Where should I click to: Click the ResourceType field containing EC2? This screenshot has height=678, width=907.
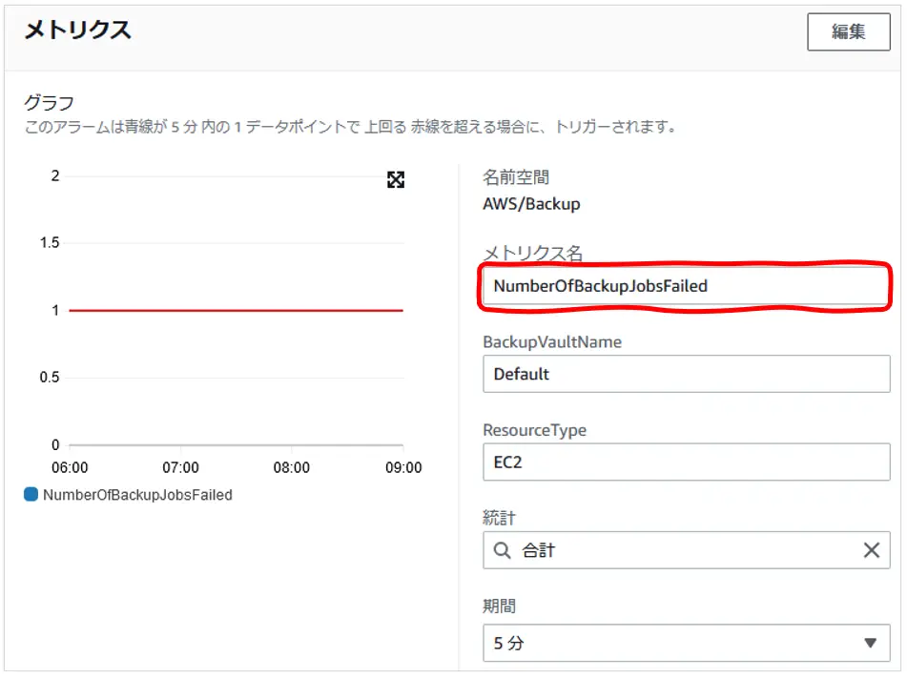tap(686, 462)
